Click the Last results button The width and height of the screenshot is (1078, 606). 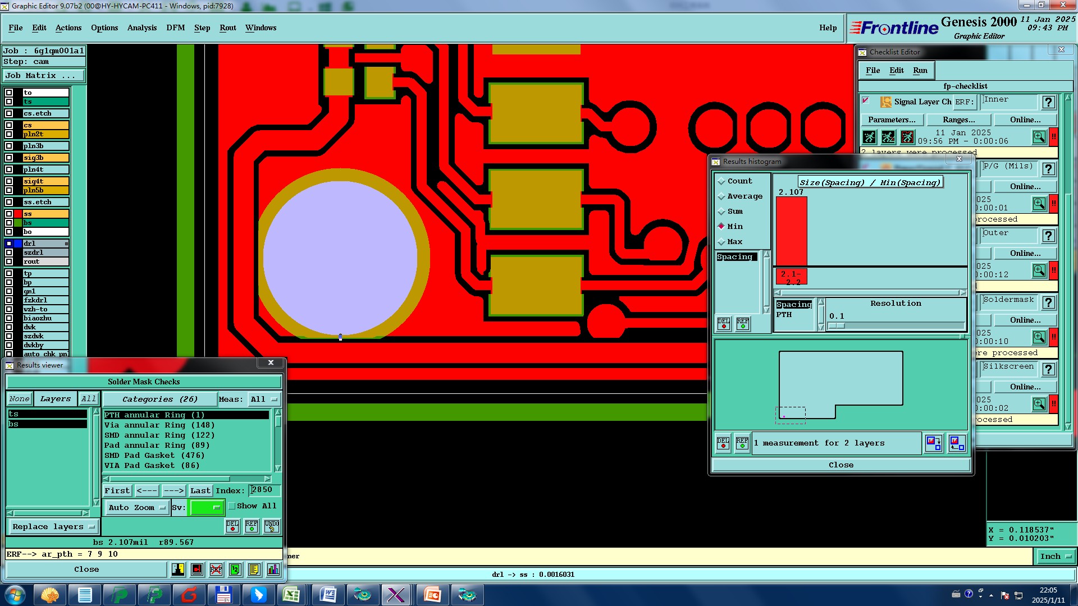point(200,491)
